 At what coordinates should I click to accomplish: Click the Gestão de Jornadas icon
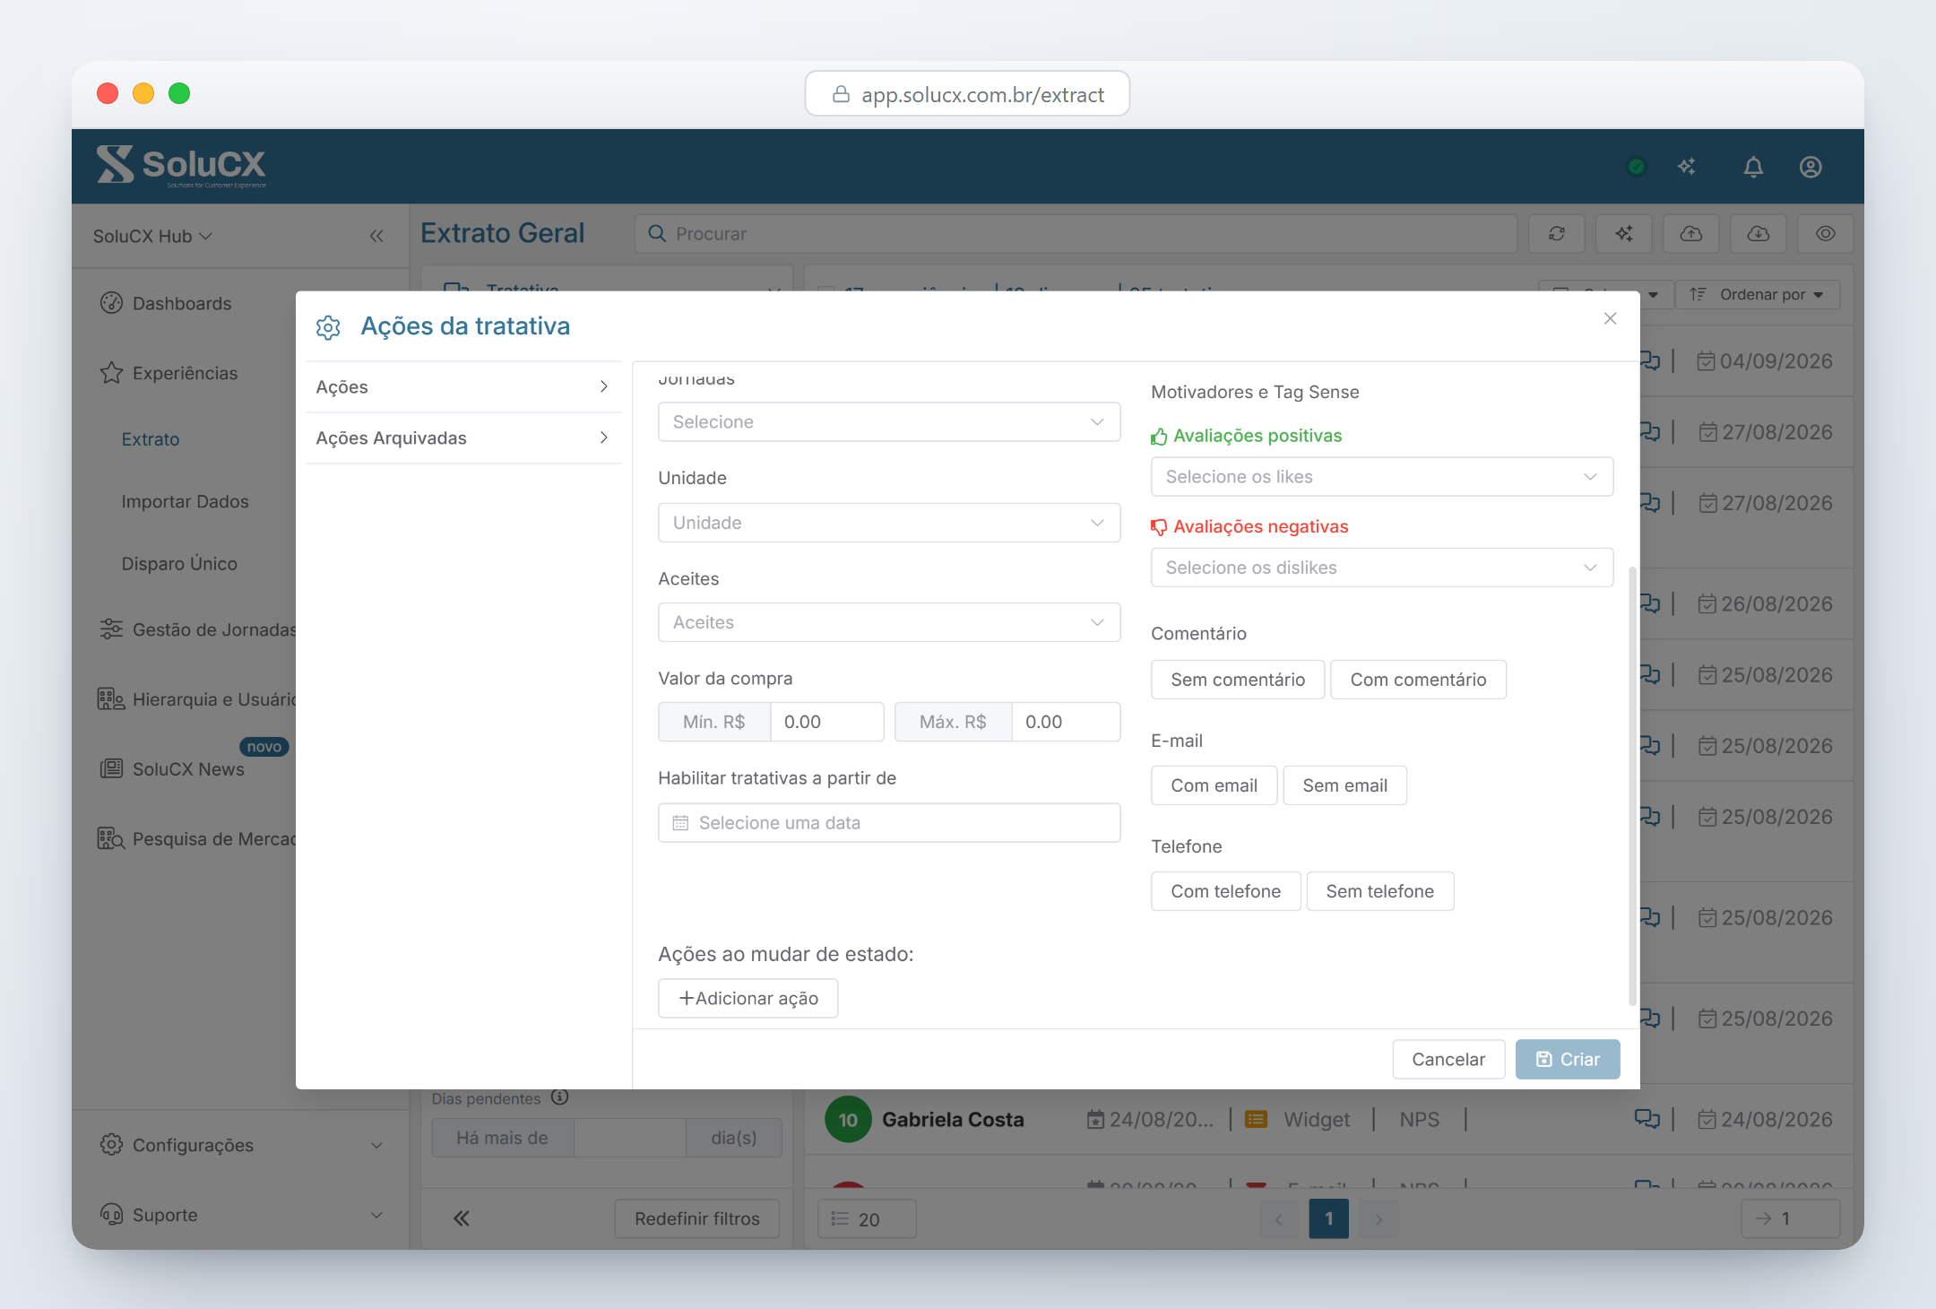(x=111, y=629)
